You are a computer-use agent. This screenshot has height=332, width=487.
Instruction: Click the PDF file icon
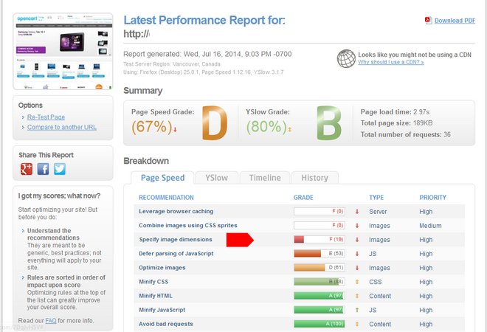[428, 21]
